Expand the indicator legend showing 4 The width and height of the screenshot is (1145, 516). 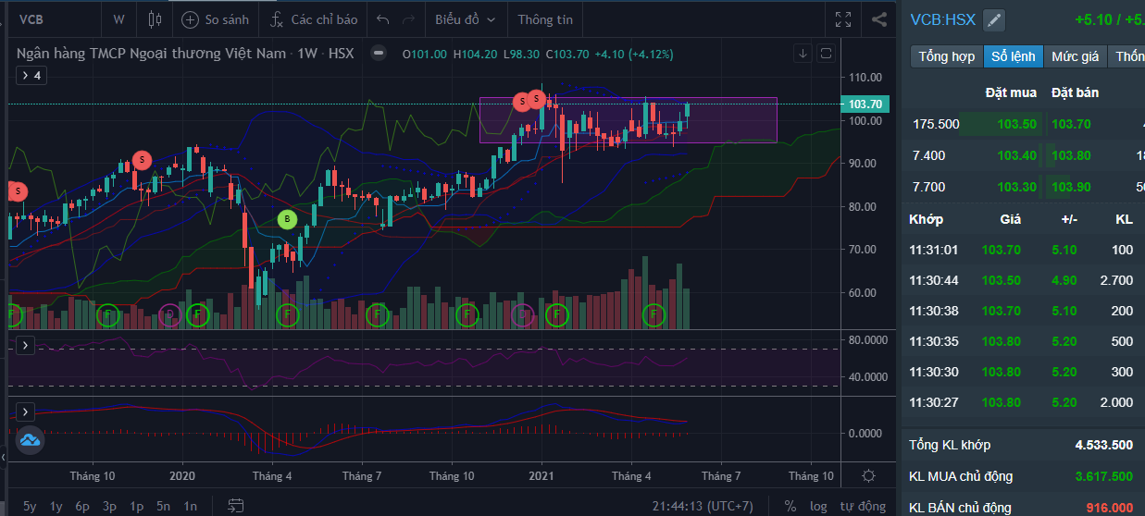(x=30, y=76)
